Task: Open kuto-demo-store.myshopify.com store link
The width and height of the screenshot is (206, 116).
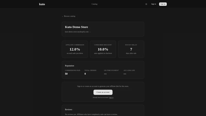Action: tap(78, 32)
